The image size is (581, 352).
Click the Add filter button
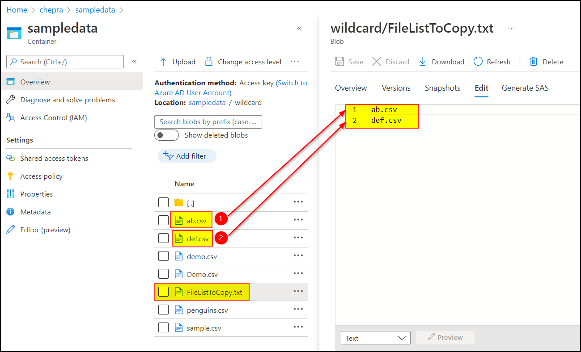[x=187, y=156]
